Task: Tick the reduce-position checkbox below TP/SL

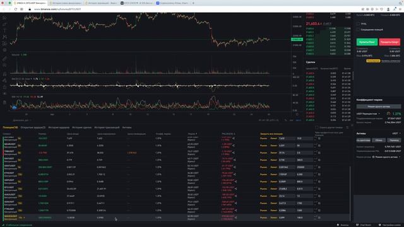Action: pyautogui.click(x=358, y=30)
